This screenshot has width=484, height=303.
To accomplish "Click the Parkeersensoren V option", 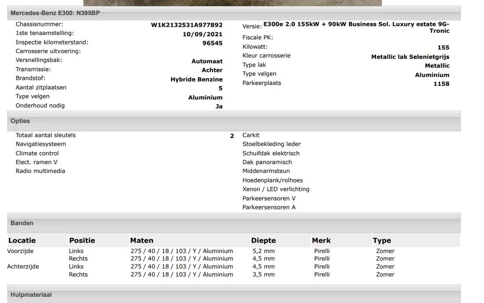I will 269,199.
